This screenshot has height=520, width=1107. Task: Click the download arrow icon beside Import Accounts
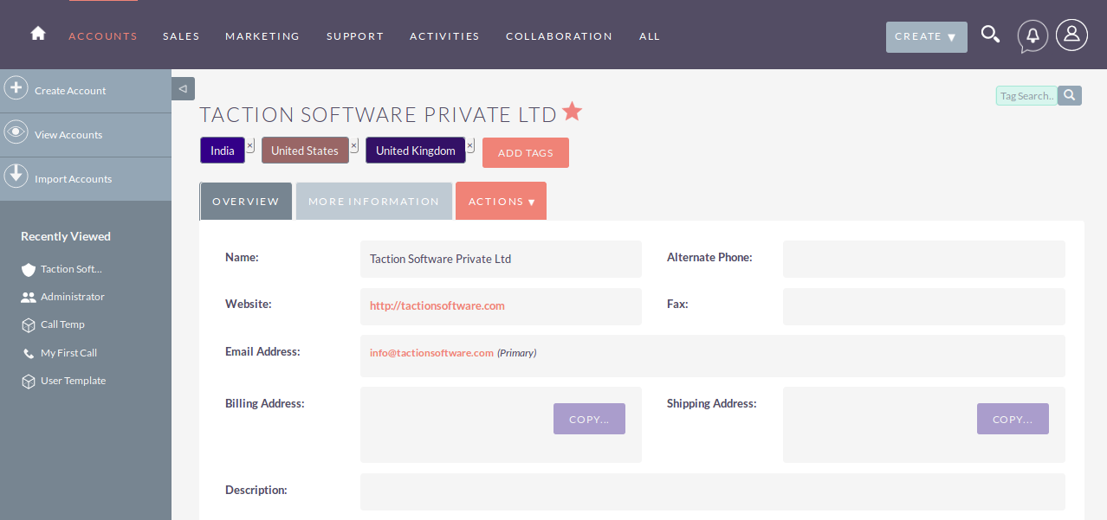(x=16, y=176)
